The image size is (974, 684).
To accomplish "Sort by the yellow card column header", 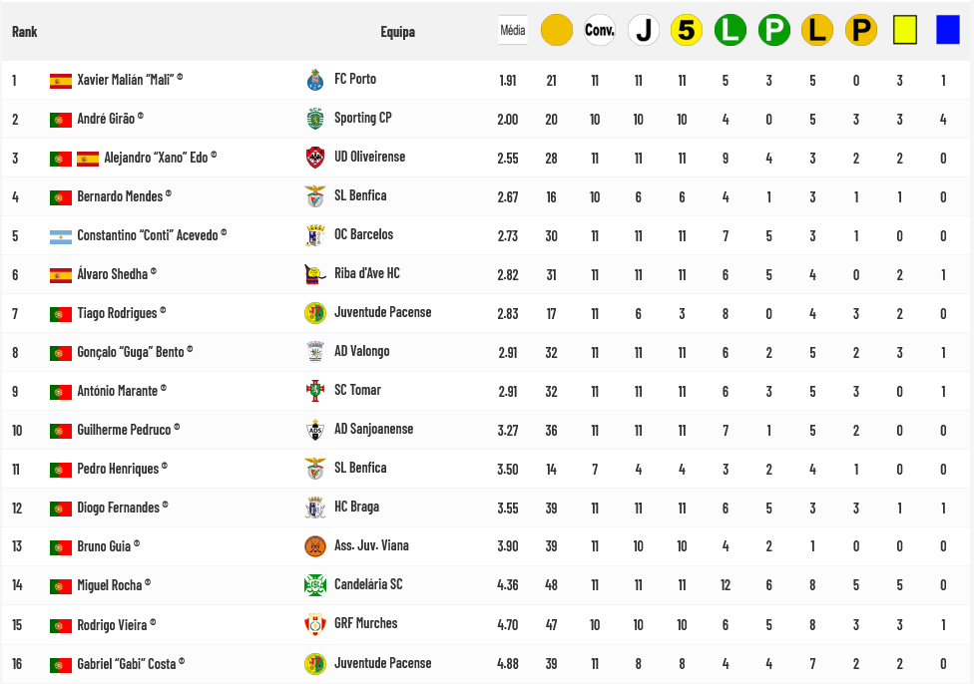I will tap(905, 30).
